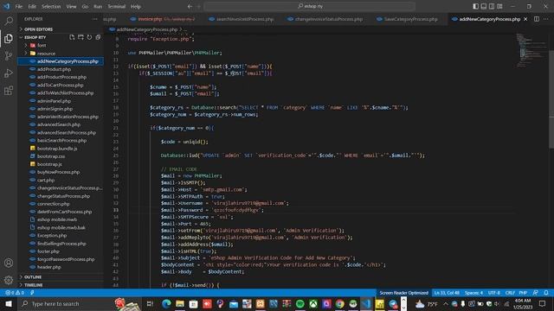Change line endings via CRLF status item
The height and width of the screenshot is (311, 554).
click(x=510, y=293)
